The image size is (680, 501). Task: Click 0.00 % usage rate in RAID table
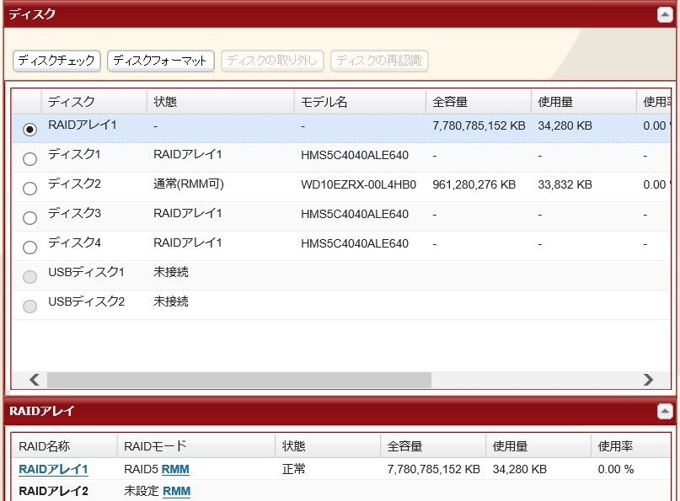click(x=616, y=469)
